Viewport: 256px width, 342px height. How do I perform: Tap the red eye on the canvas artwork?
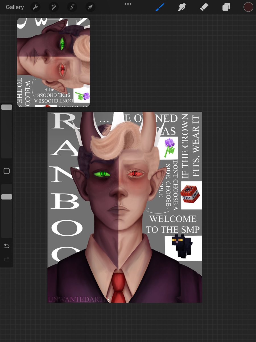pyautogui.click(x=135, y=173)
